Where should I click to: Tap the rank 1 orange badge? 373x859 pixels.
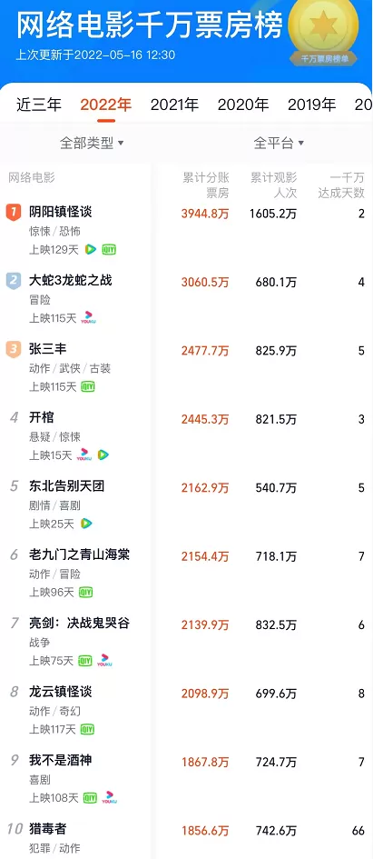pos(14,213)
